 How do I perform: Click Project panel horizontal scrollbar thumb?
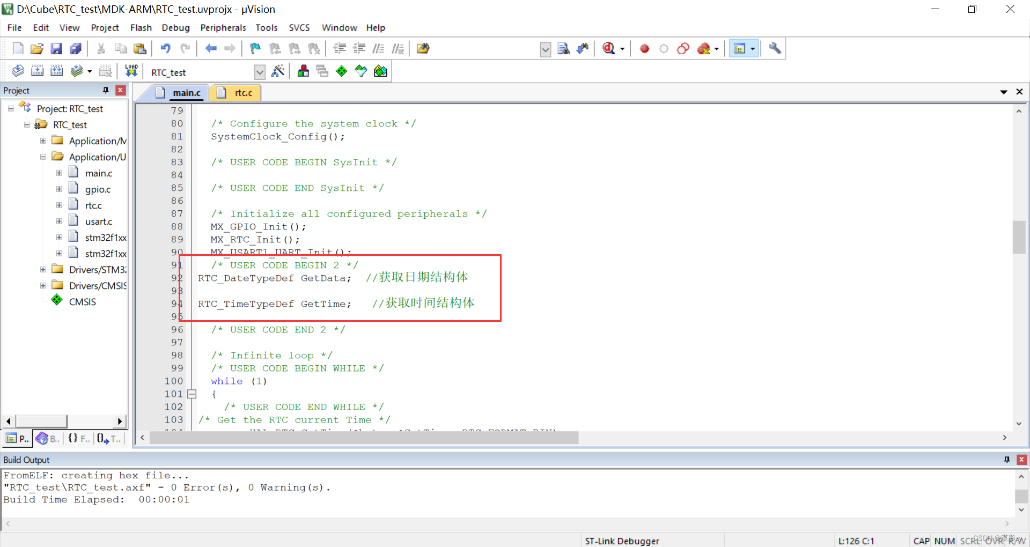click(41, 421)
